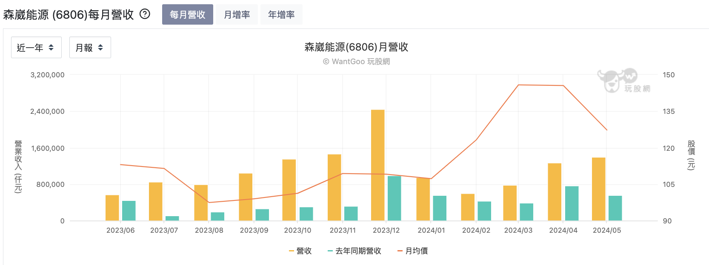Click the 2023/09 revenue yellow bar
This screenshot has width=709, height=265.
click(x=246, y=197)
